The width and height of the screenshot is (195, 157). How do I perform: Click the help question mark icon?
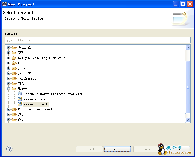(9, 149)
